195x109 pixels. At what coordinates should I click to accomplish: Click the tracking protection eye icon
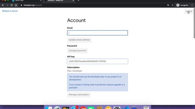168,5
